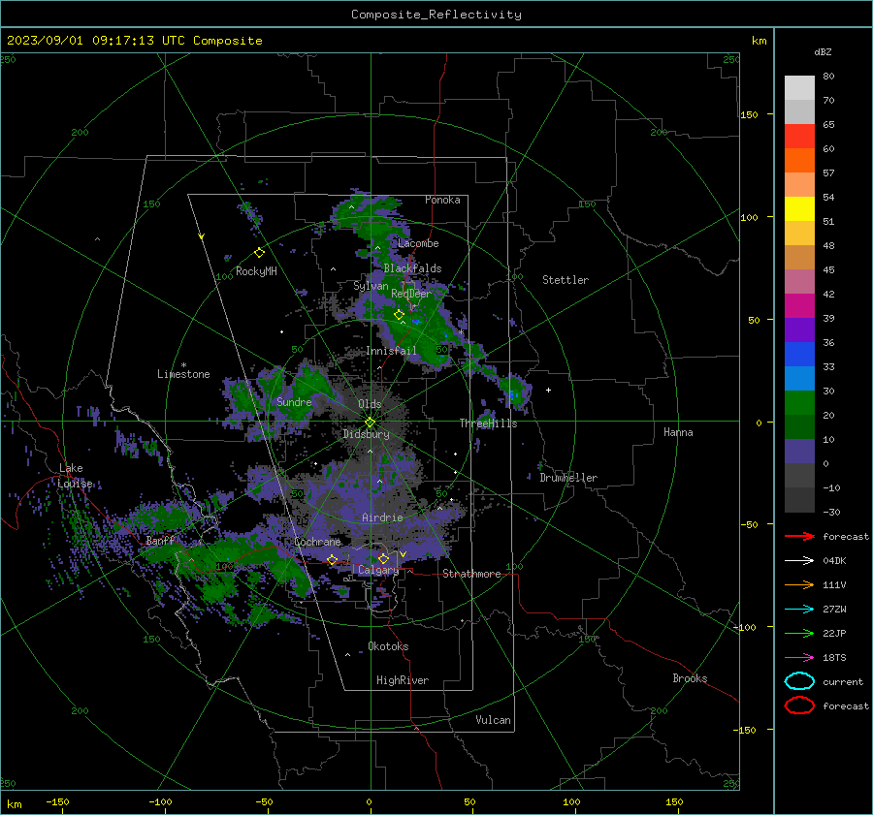Viewport: 873px width, 815px height.
Task: Select the orange 111V arrow legend icon
Action: [799, 584]
